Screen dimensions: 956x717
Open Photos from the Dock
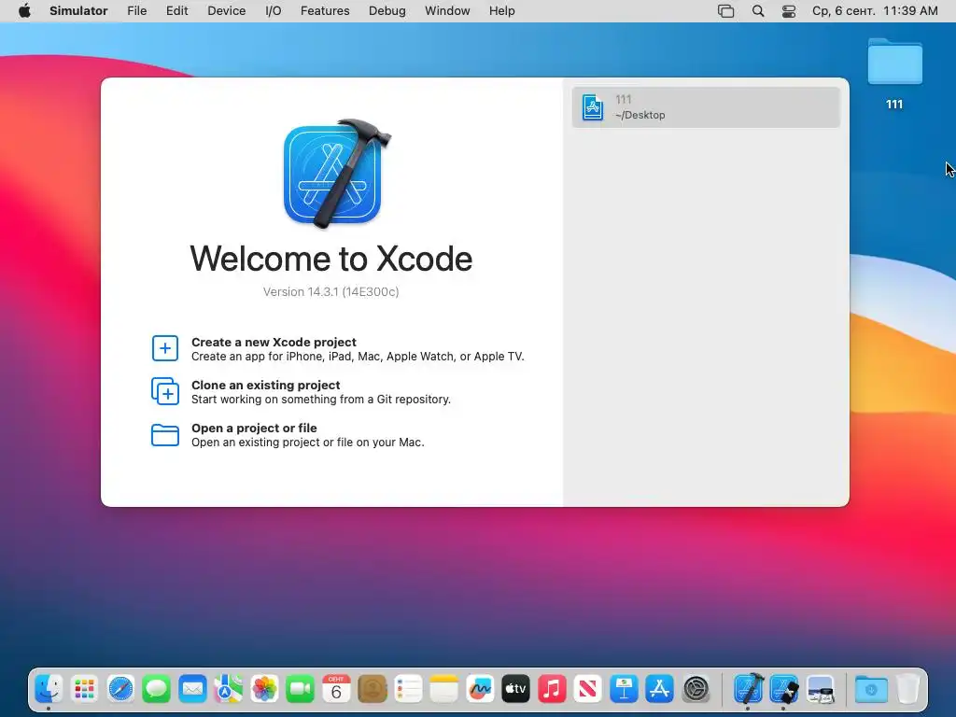(264, 690)
